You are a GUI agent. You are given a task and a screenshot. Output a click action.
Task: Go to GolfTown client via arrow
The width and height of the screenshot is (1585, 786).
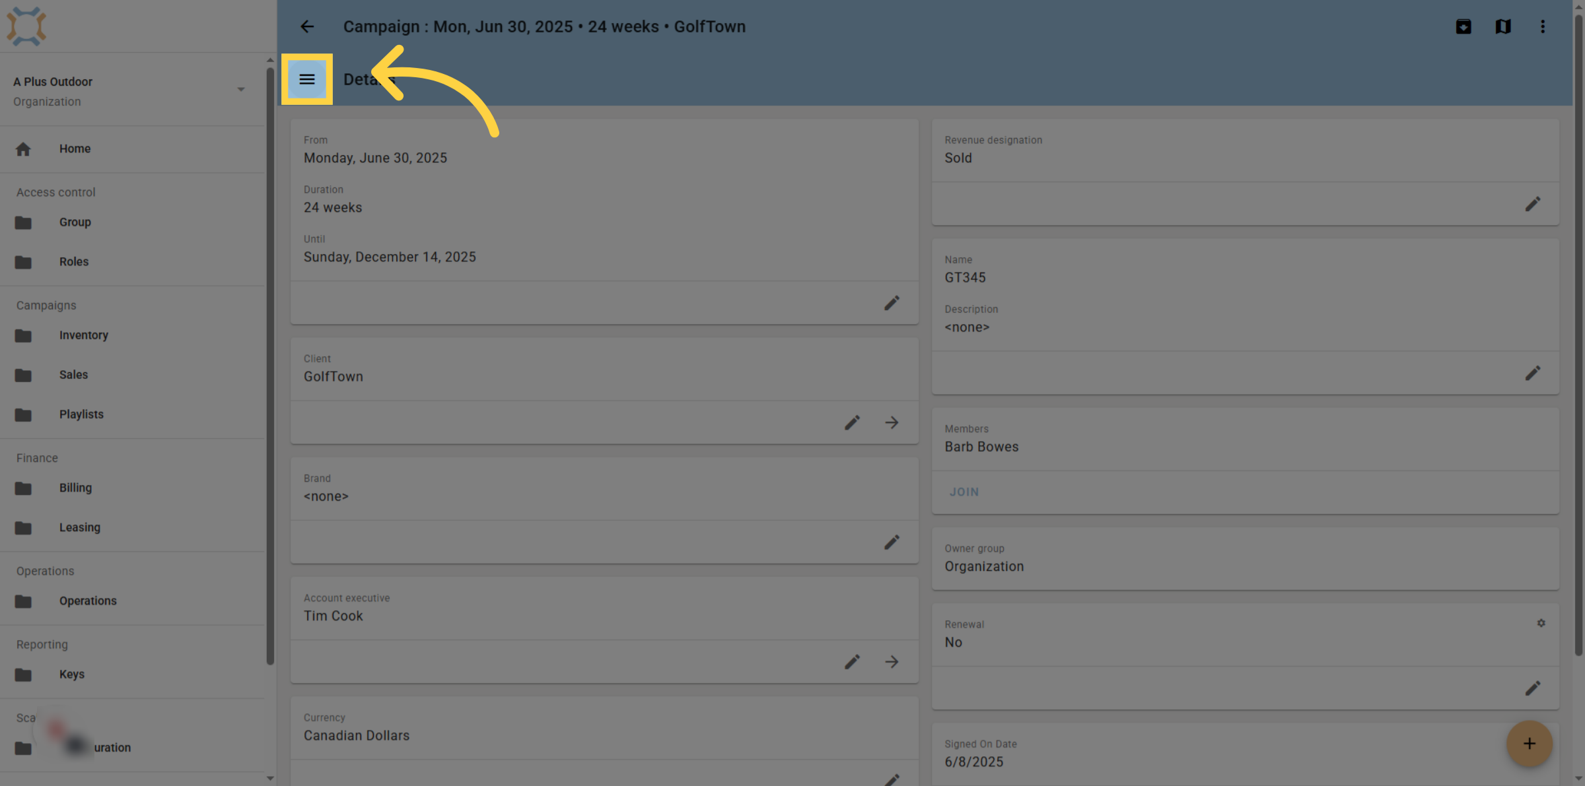click(892, 422)
